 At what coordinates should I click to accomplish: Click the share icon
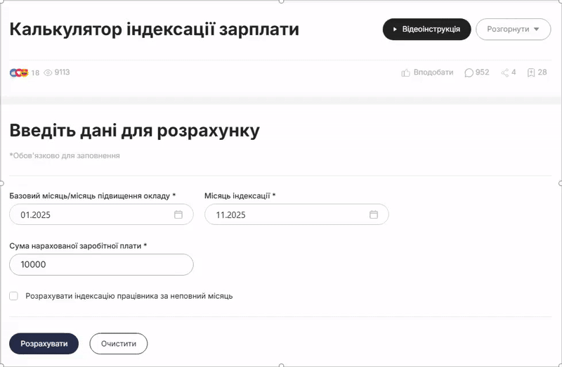(x=504, y=72)
